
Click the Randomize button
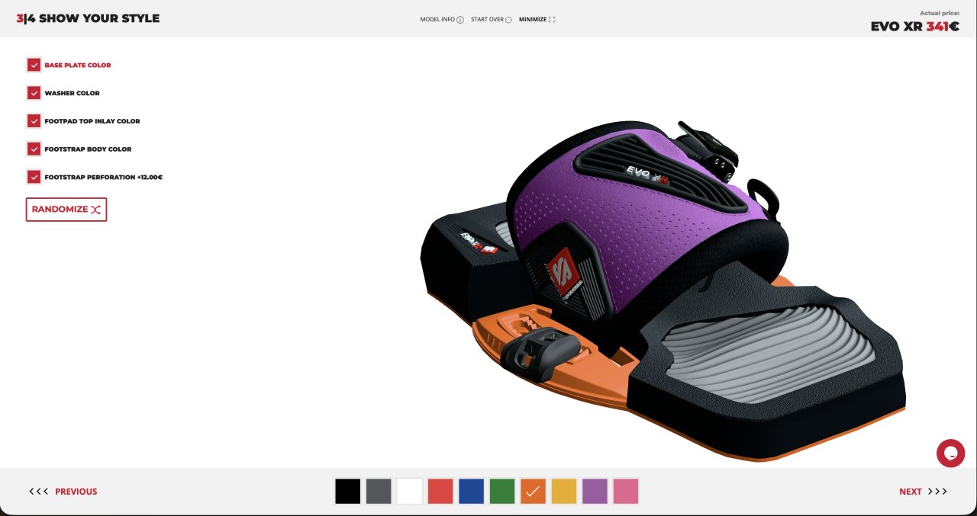click(x=66, y=210)
